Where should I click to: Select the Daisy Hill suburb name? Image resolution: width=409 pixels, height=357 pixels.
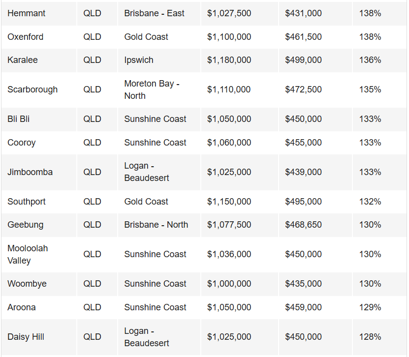coord(26,337)
